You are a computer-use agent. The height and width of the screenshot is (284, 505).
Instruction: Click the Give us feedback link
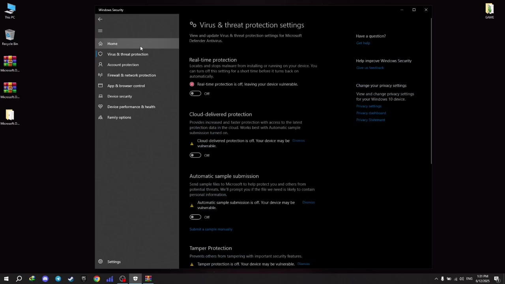coord(370,68)
